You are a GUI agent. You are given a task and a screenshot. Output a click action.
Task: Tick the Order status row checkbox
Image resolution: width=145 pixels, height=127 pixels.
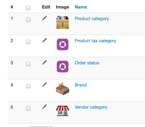(28, 64)
